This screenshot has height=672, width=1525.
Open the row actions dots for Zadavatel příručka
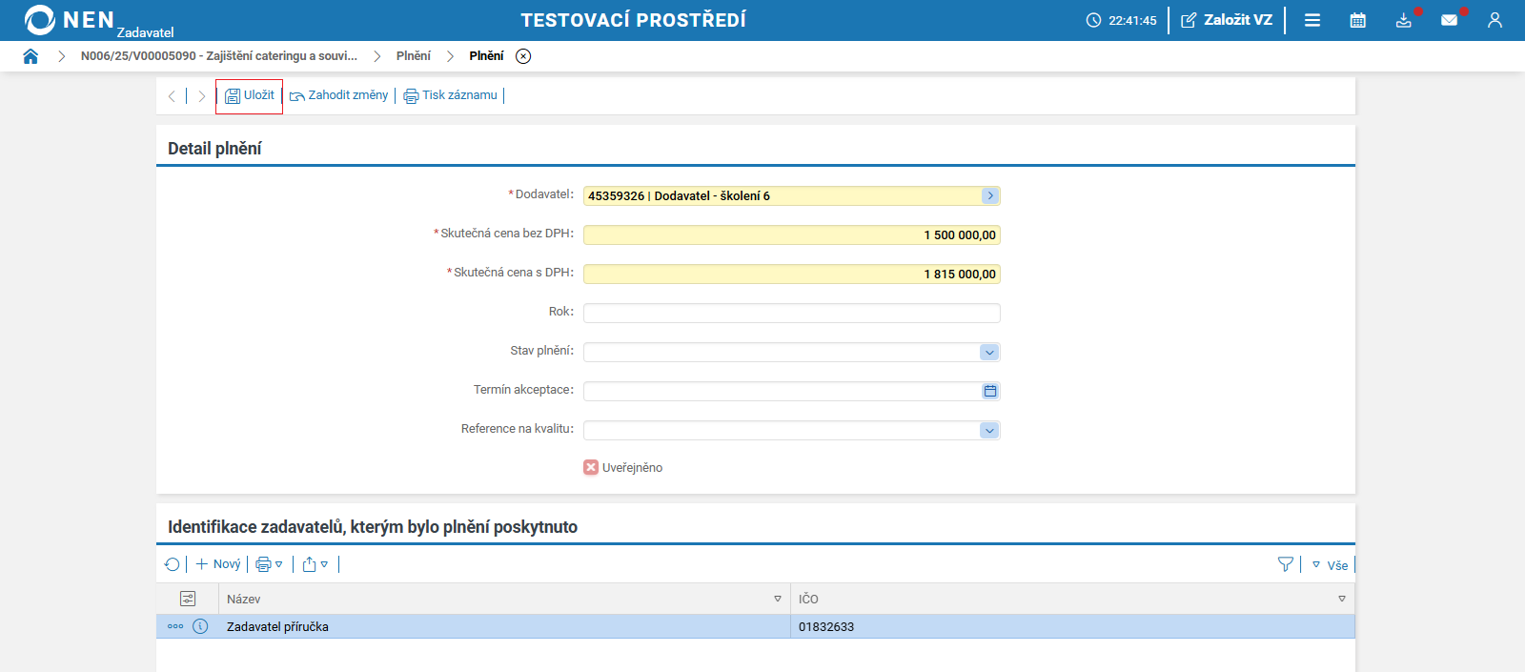click(x=175, y=626)
